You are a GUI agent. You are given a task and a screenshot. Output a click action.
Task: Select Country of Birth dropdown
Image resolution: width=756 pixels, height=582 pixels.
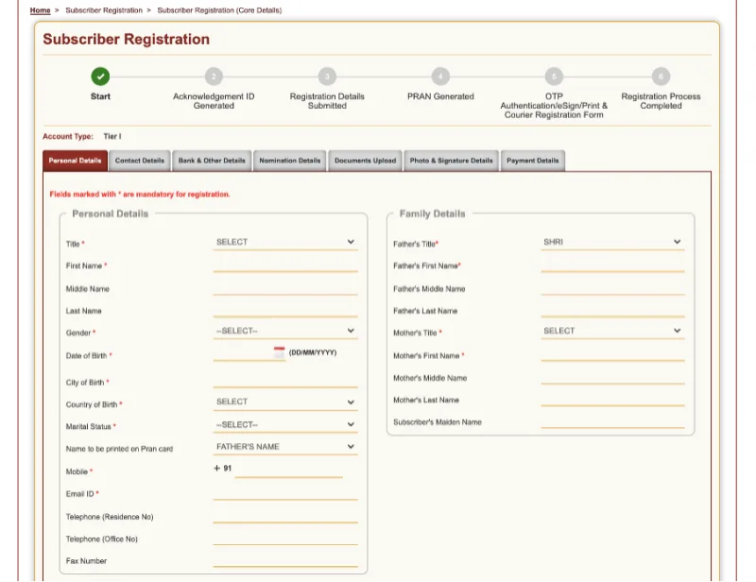(x=284, y=402)
